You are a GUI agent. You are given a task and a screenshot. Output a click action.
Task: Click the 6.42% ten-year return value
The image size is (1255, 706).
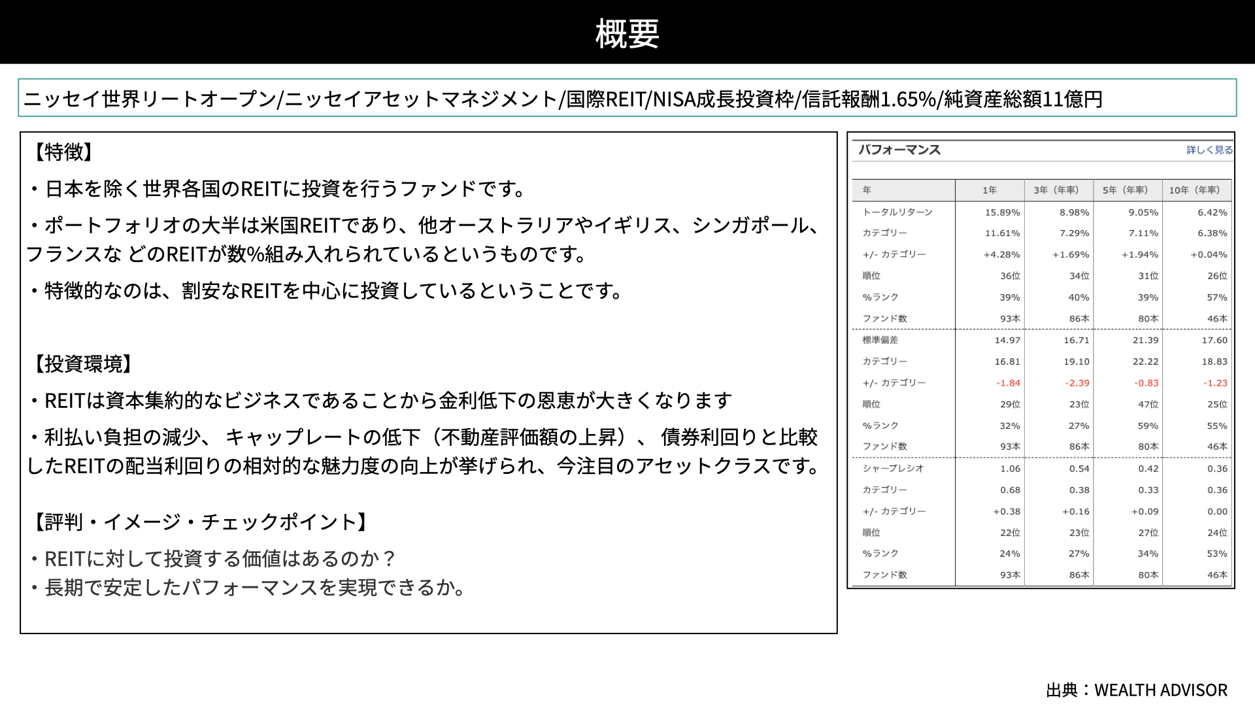1213,212
